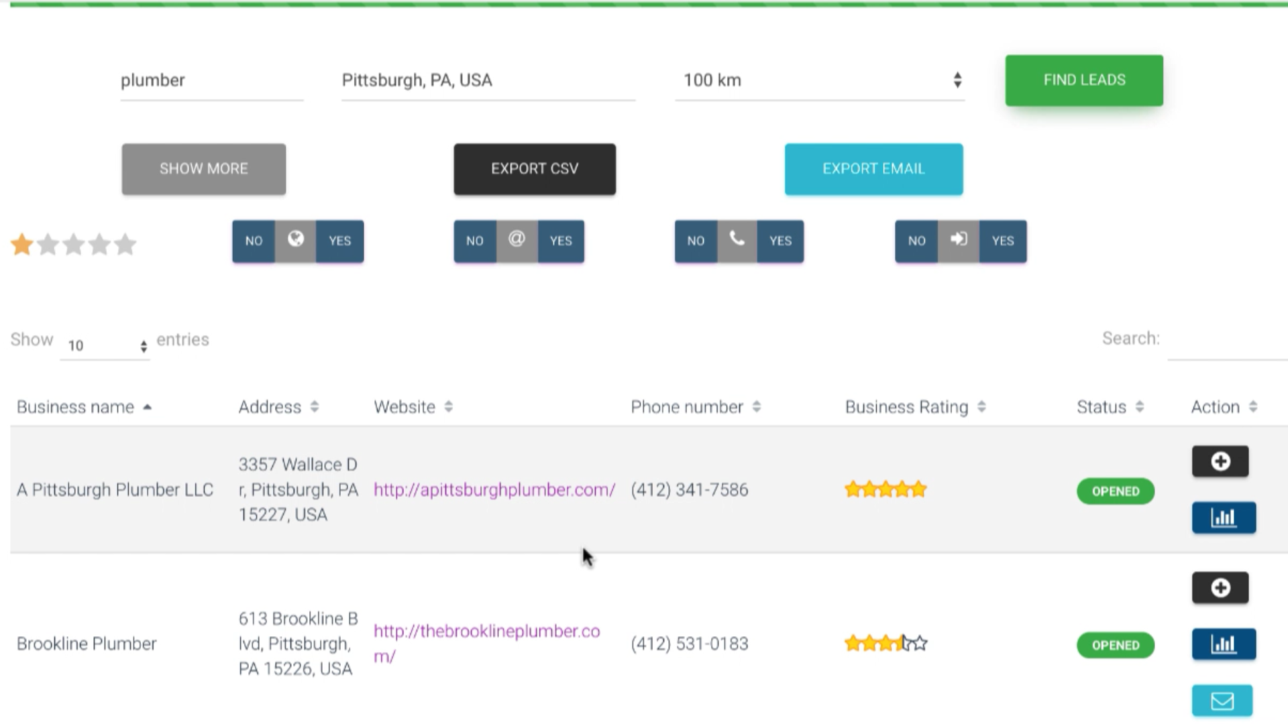Sort table by Business name
The height and width of the screenshot is (724, 1288).
(x=84, y=407)
